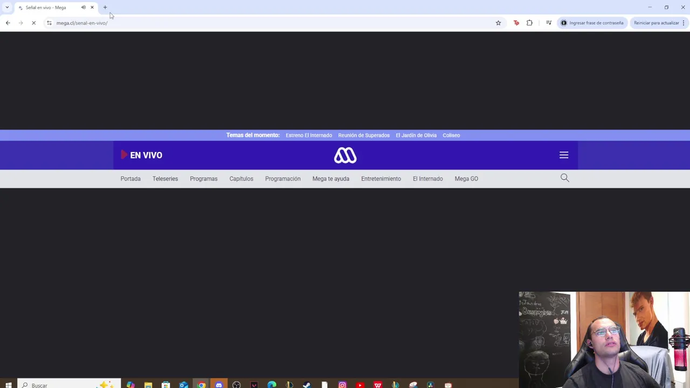690x388 pixels.
Task: Open the hamburger menu in Mega header
Action: coord(564,155)
